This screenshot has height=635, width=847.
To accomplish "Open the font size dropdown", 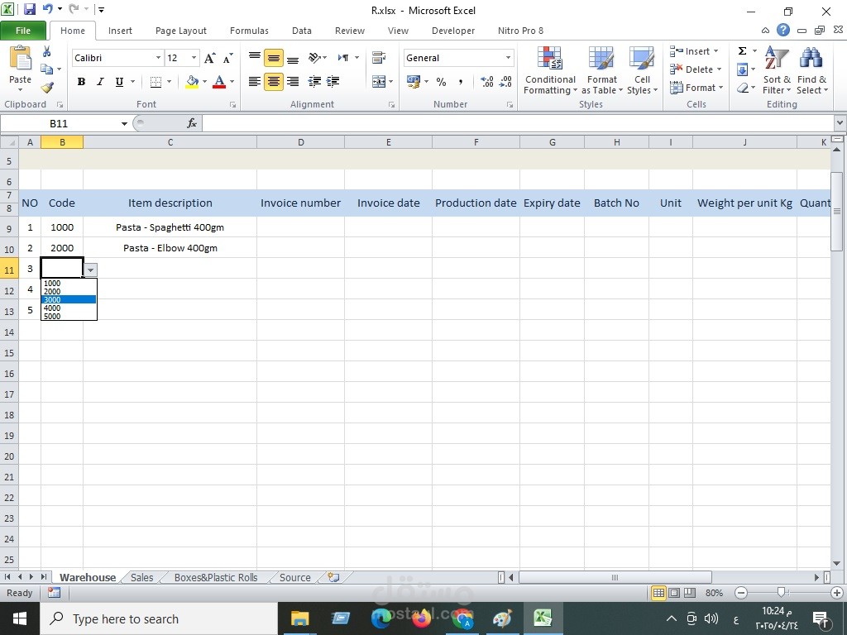I will (x=194, y=58).
